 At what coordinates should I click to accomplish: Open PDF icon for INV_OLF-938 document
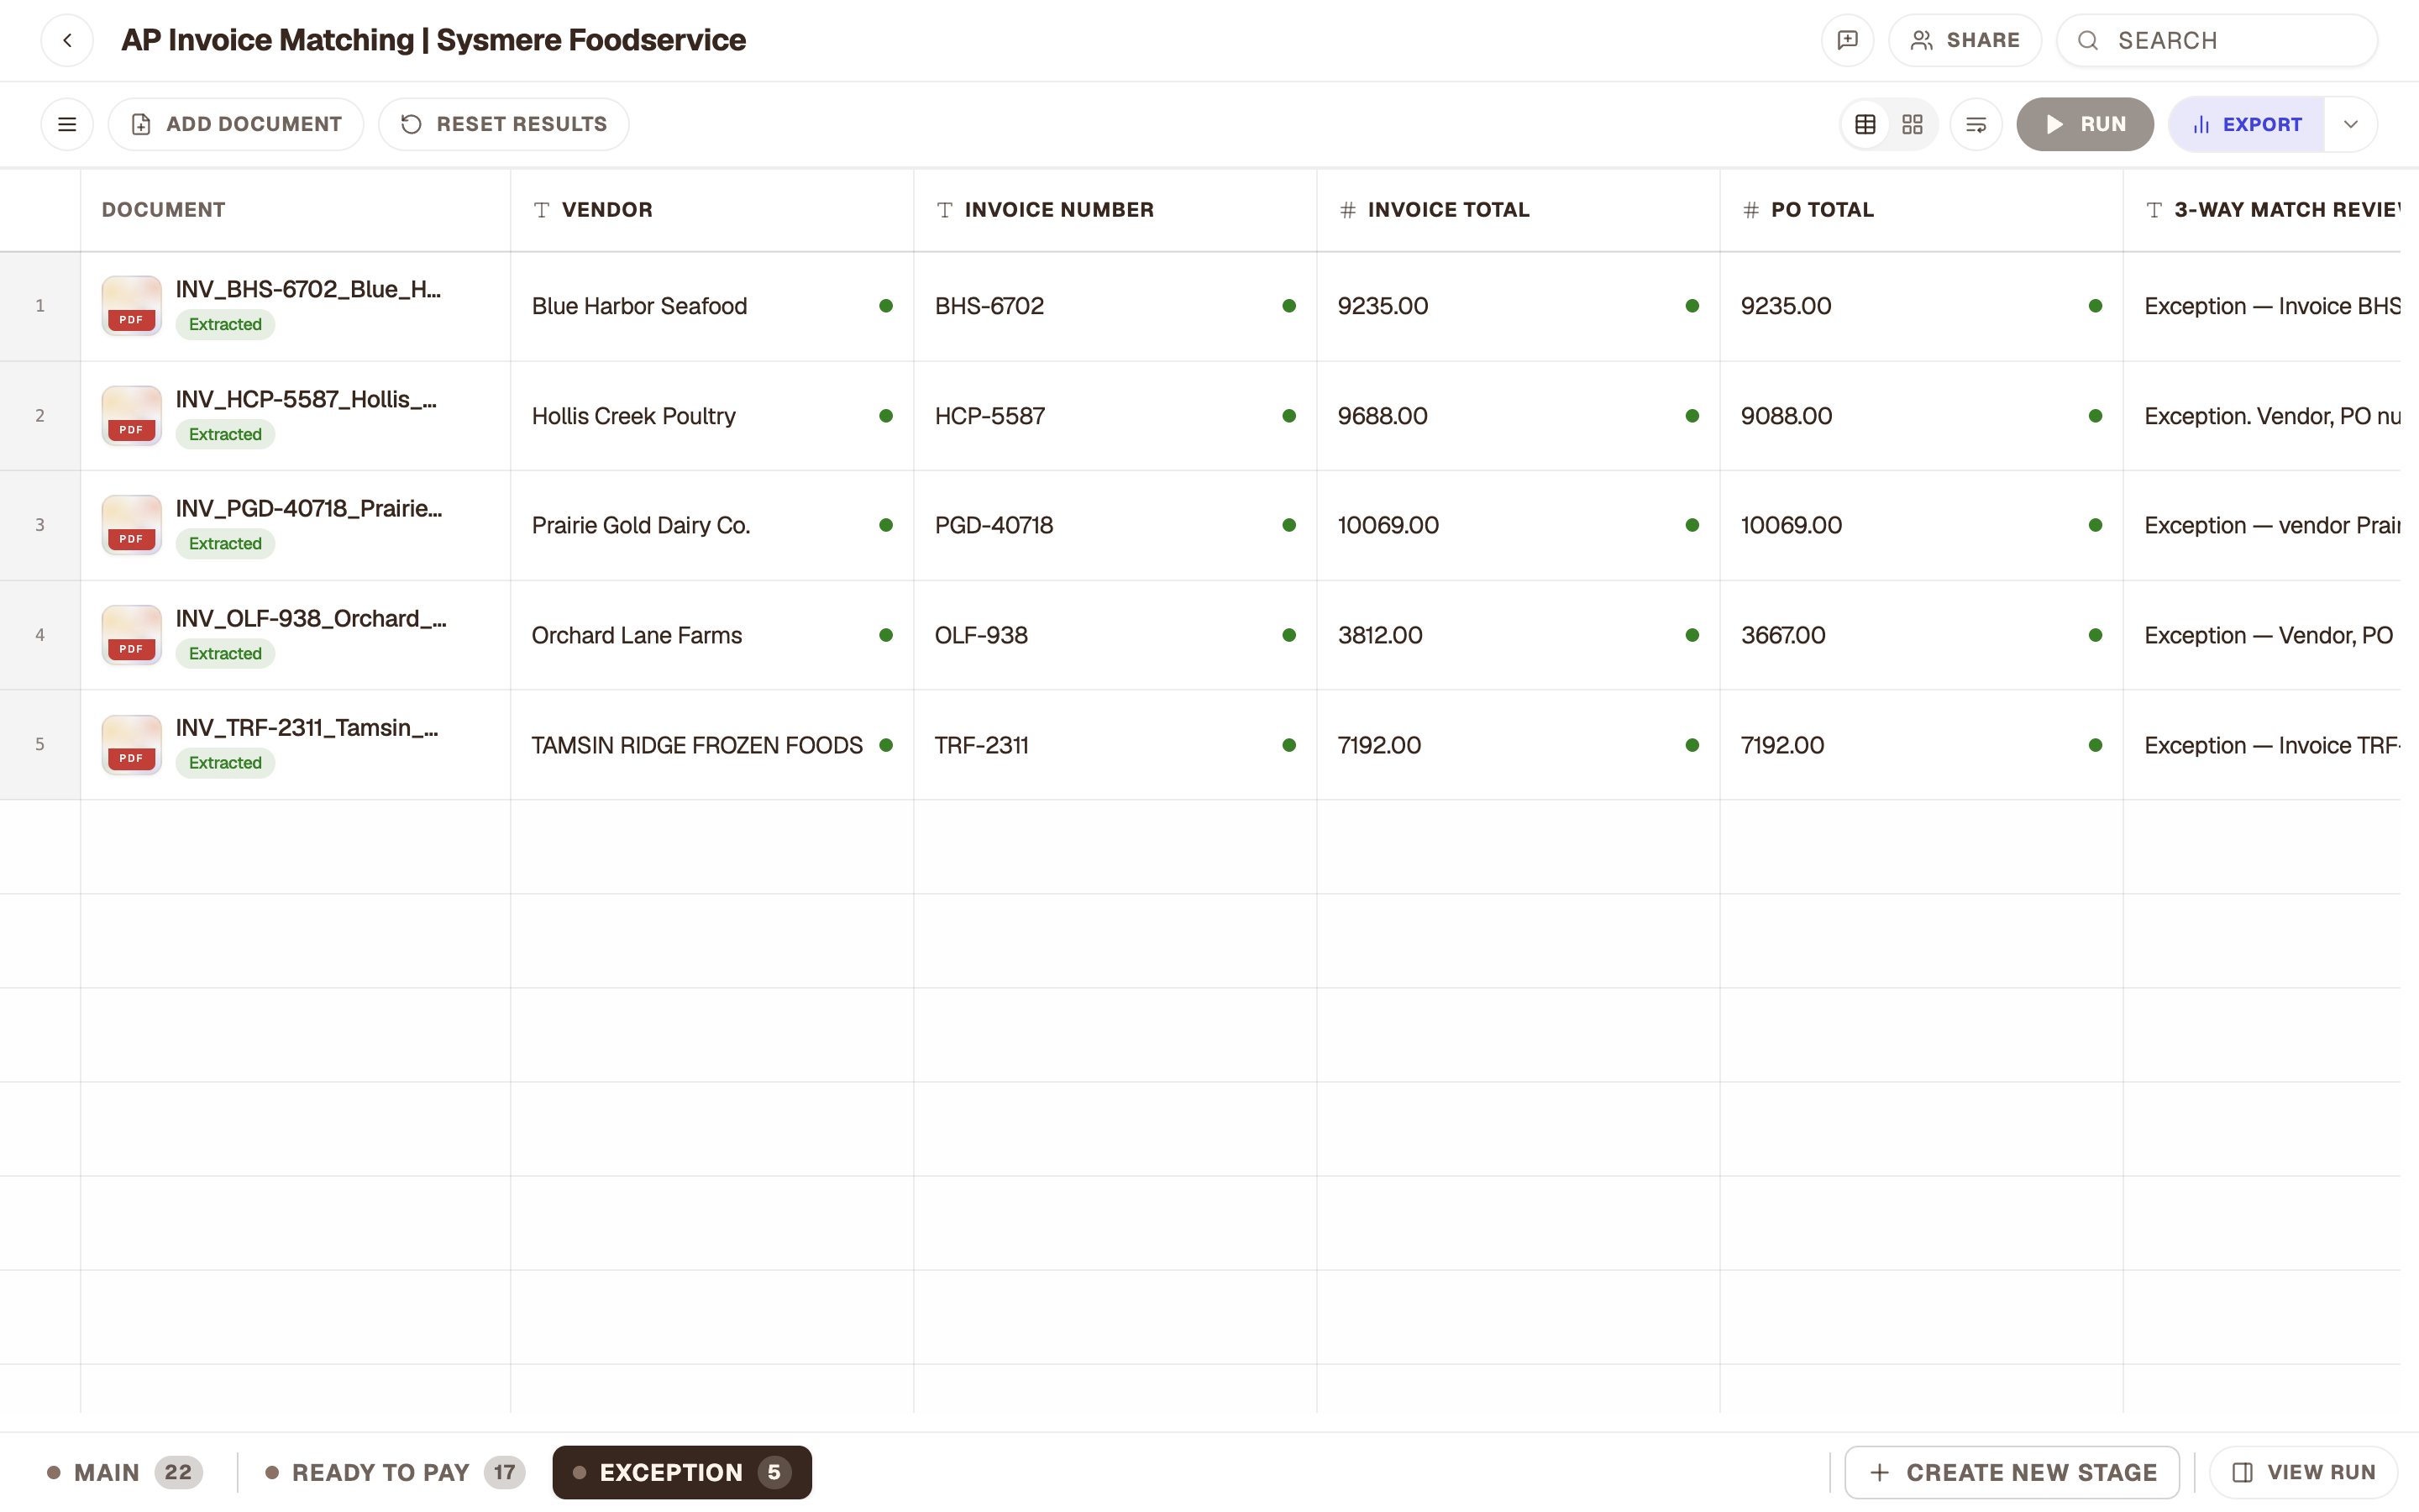(x=131, y=635)
